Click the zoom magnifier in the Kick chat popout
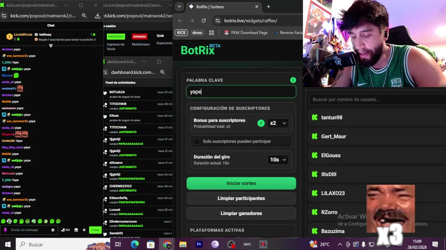Viewport: 446px width, 250px height. pyautogui.click(x=84, y=16)
